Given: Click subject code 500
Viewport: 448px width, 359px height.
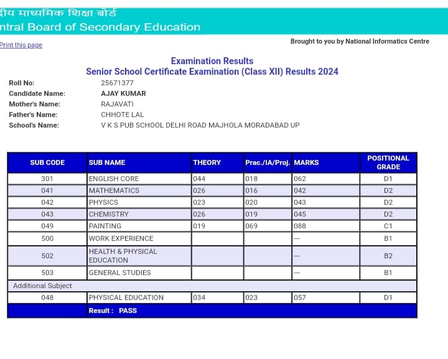Looking at the screenshot, I should [x=47, y=238].
